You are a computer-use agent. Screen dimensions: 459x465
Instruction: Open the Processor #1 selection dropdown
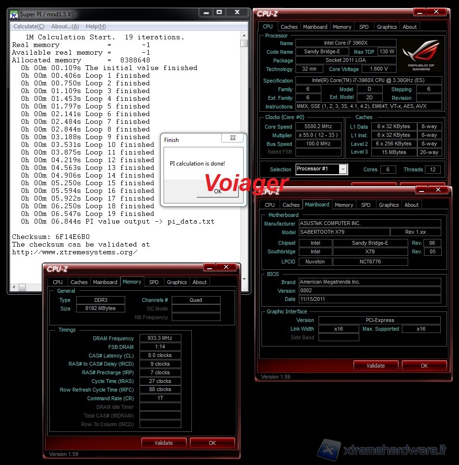[342, 169]
